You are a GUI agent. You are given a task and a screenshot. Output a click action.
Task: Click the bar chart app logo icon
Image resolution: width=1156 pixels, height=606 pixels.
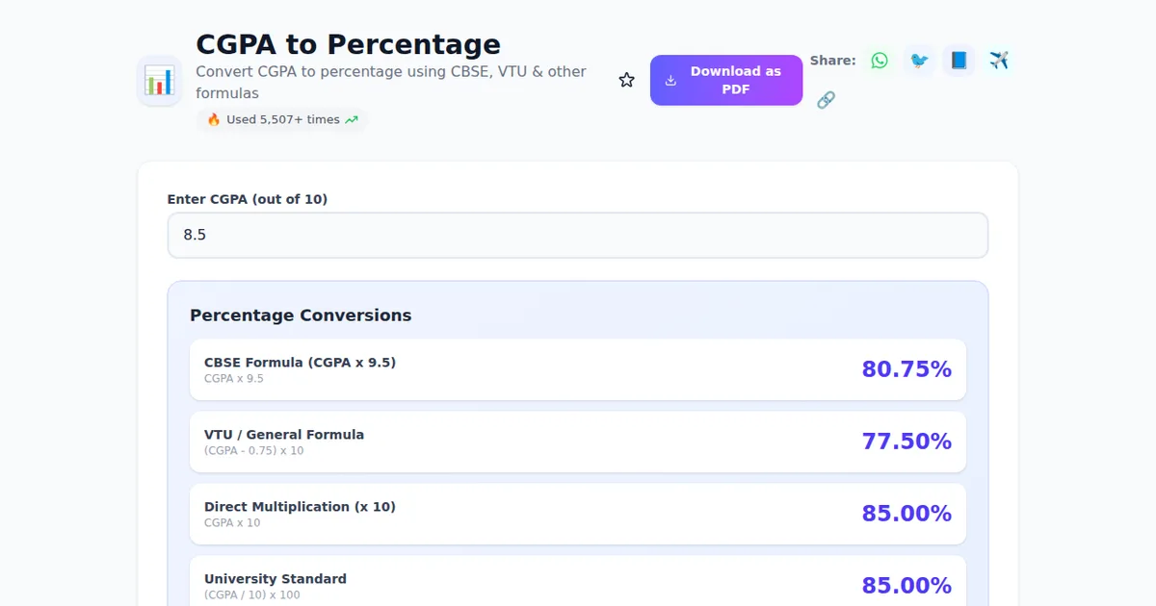click(x=159, y=81)
